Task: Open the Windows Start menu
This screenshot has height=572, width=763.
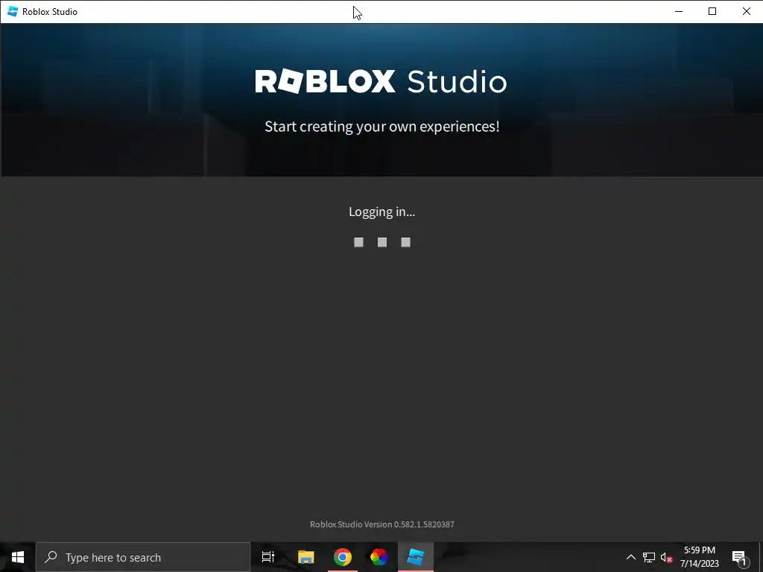Action: coord(18,557)
